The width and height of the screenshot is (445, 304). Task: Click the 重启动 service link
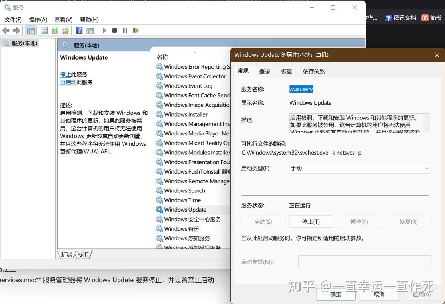pyautogui.click(x=68, y=82)
